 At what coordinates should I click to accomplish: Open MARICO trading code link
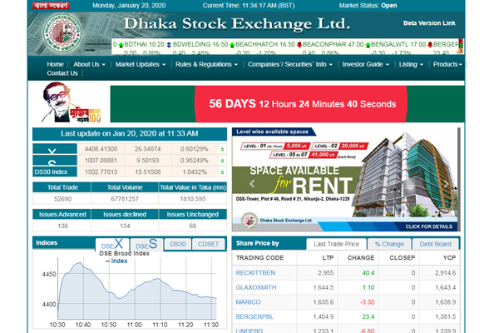coord(248,302)
